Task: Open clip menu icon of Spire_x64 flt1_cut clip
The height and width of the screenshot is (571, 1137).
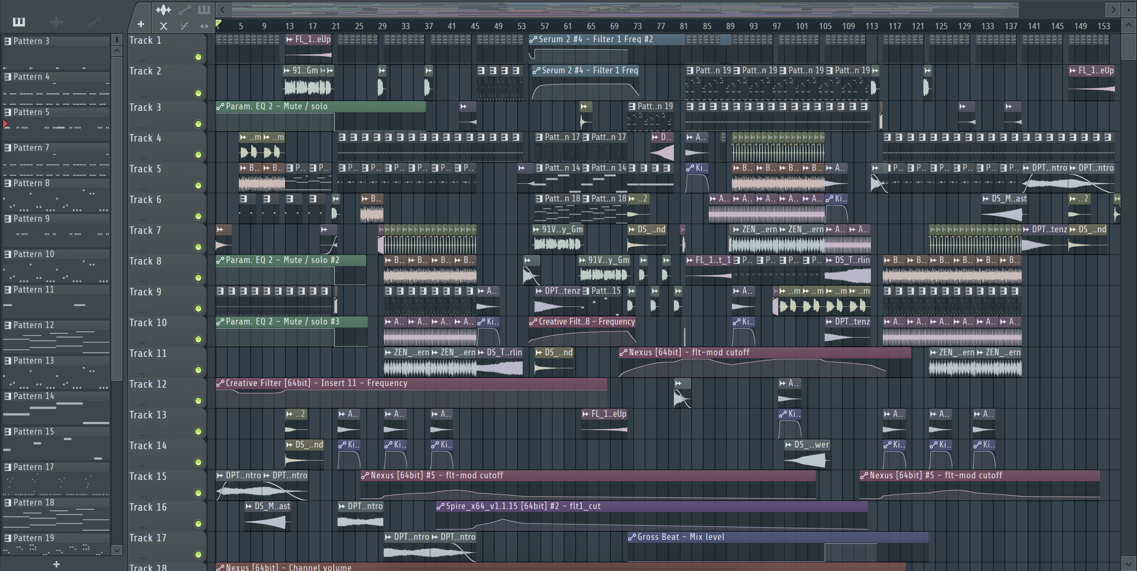Action: point(440,507)
